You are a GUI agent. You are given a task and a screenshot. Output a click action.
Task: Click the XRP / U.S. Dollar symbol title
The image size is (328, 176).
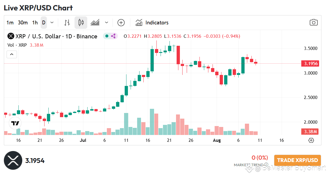[x=56, y=37]
